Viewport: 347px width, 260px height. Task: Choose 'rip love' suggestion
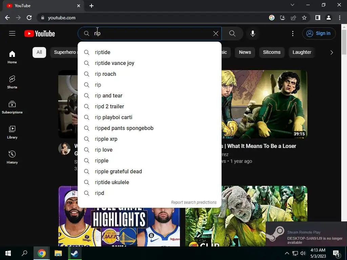(x=149, y=150)
